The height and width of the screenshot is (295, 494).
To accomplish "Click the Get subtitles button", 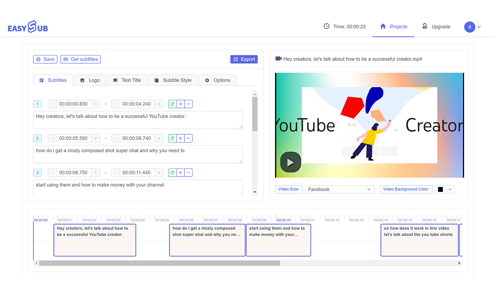I will click(81, 59).
